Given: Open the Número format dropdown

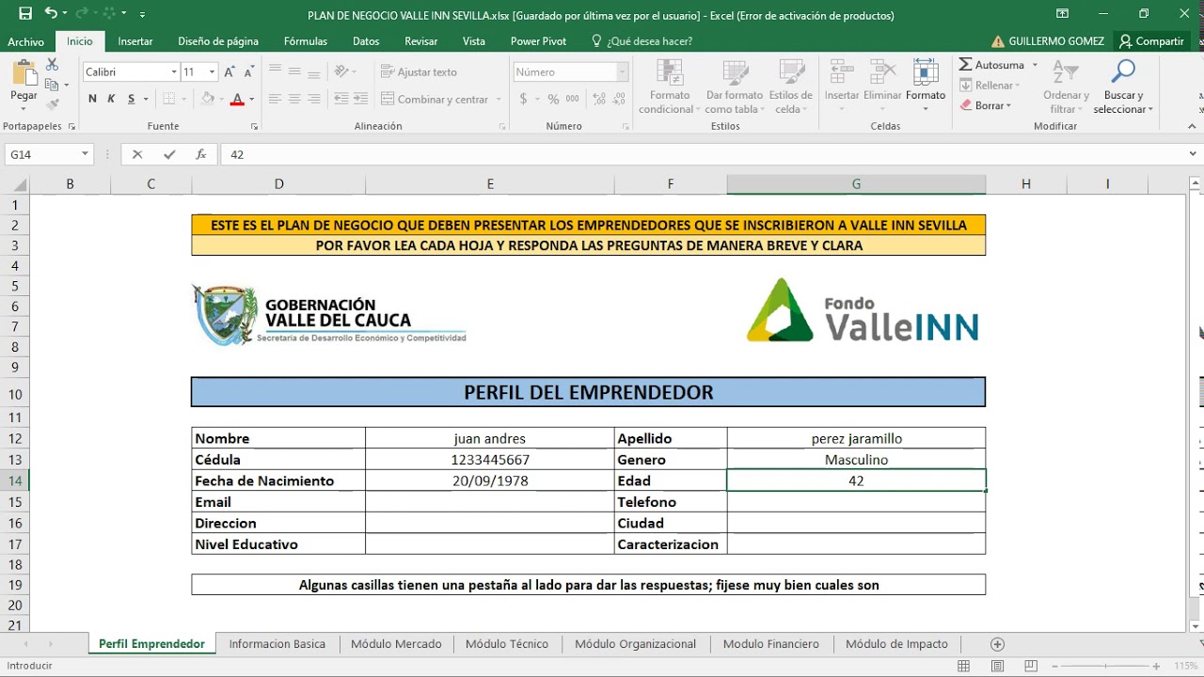Looking at the screenshot, I should 622,72.
